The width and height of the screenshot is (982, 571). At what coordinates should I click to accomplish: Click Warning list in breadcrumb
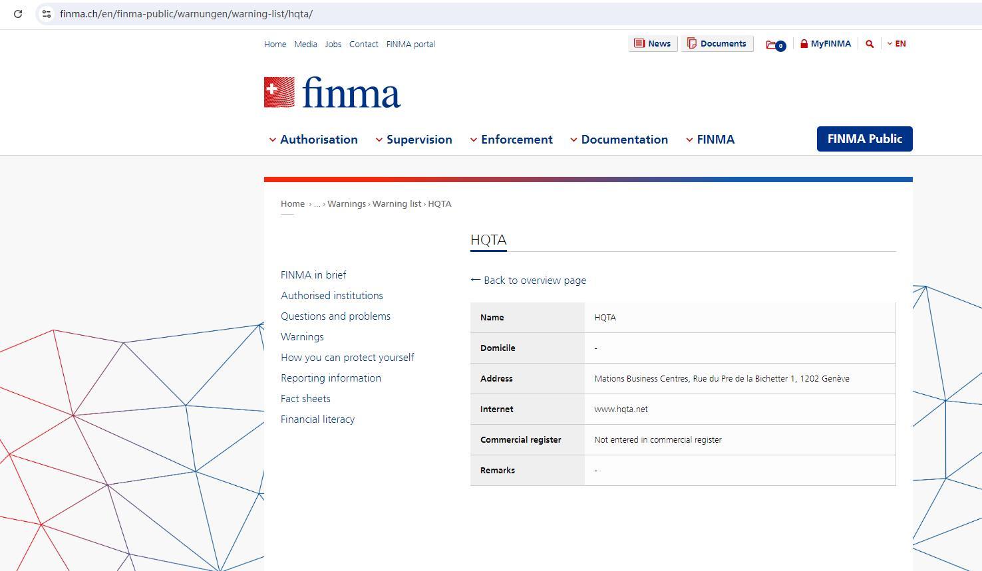coord(397,204)
